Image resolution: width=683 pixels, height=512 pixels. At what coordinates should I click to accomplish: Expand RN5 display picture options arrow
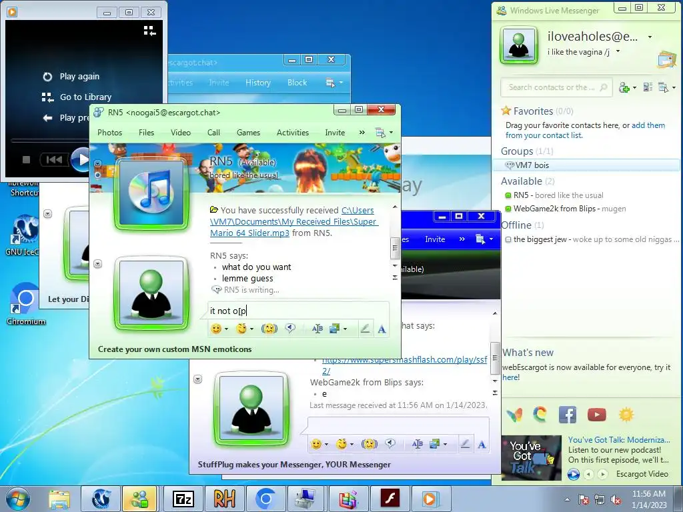click(x=97, y=164)
